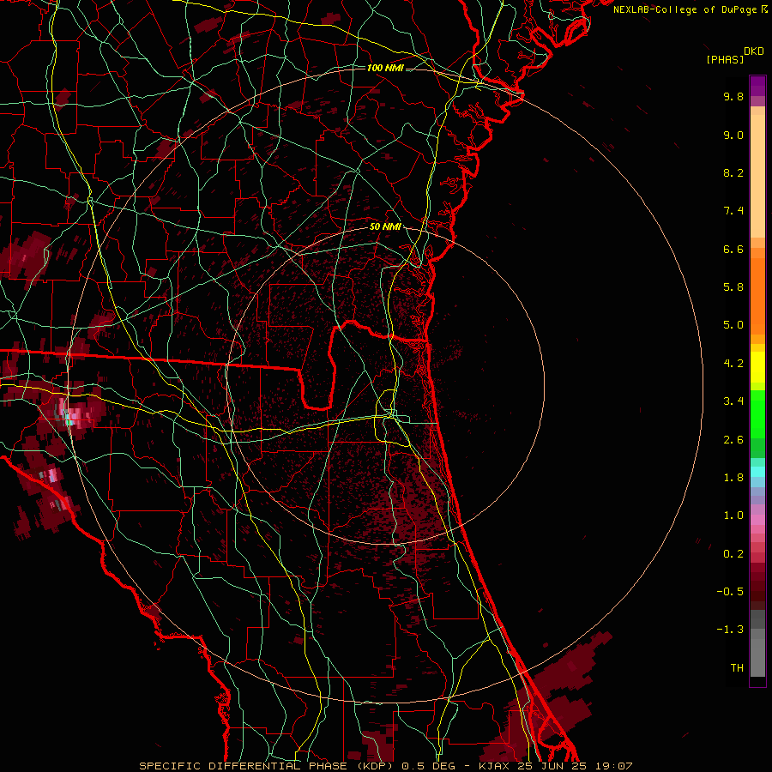Image resolution: width=772 pixels, height=772 pixels.
Task: Click the TH threshold label on scale
Action: (x=737, y=668)
